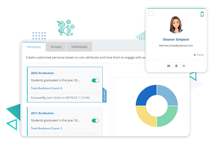Screen dimensions: 211x147
Task: Tick the checkbox on Eleanor Simpson's card
Action: 151,13
